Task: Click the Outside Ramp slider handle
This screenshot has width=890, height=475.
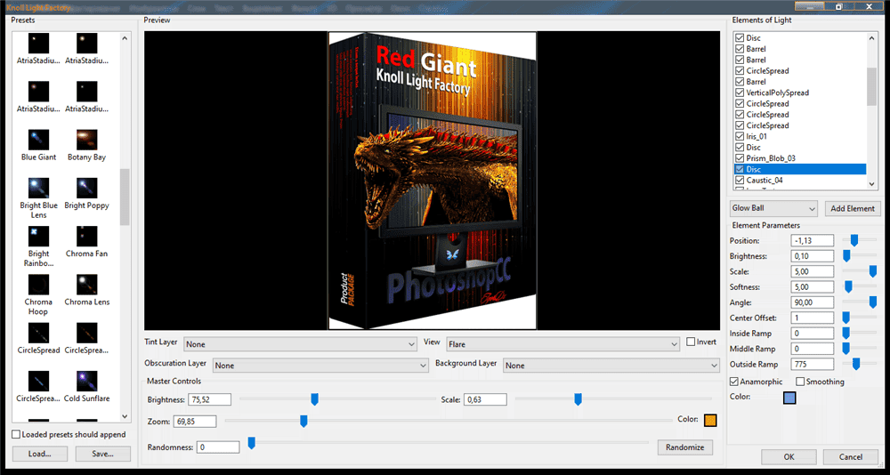Action: click(856, 364)
